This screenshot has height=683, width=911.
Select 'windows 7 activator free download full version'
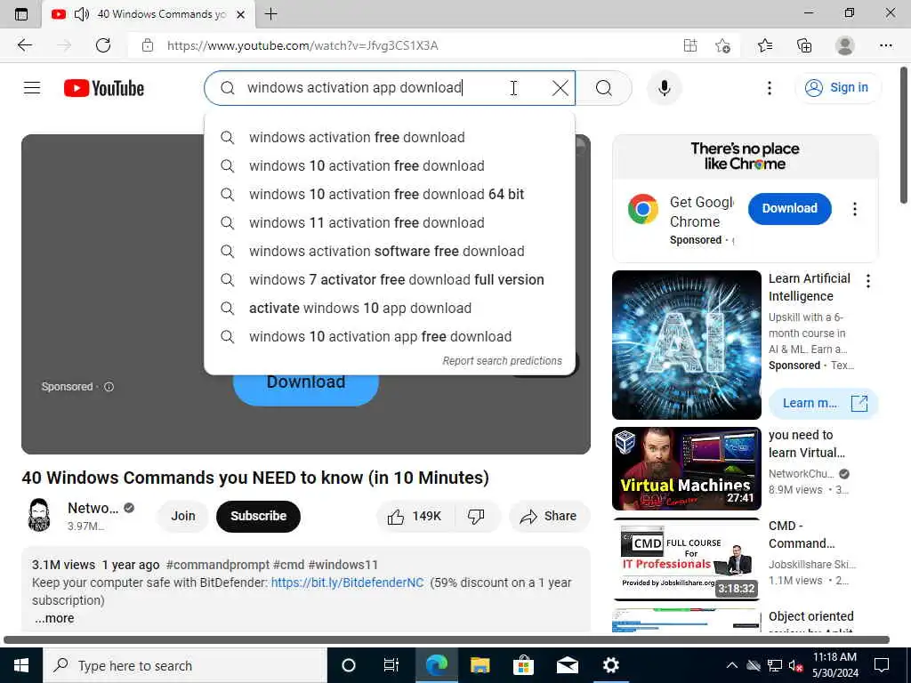390,280
